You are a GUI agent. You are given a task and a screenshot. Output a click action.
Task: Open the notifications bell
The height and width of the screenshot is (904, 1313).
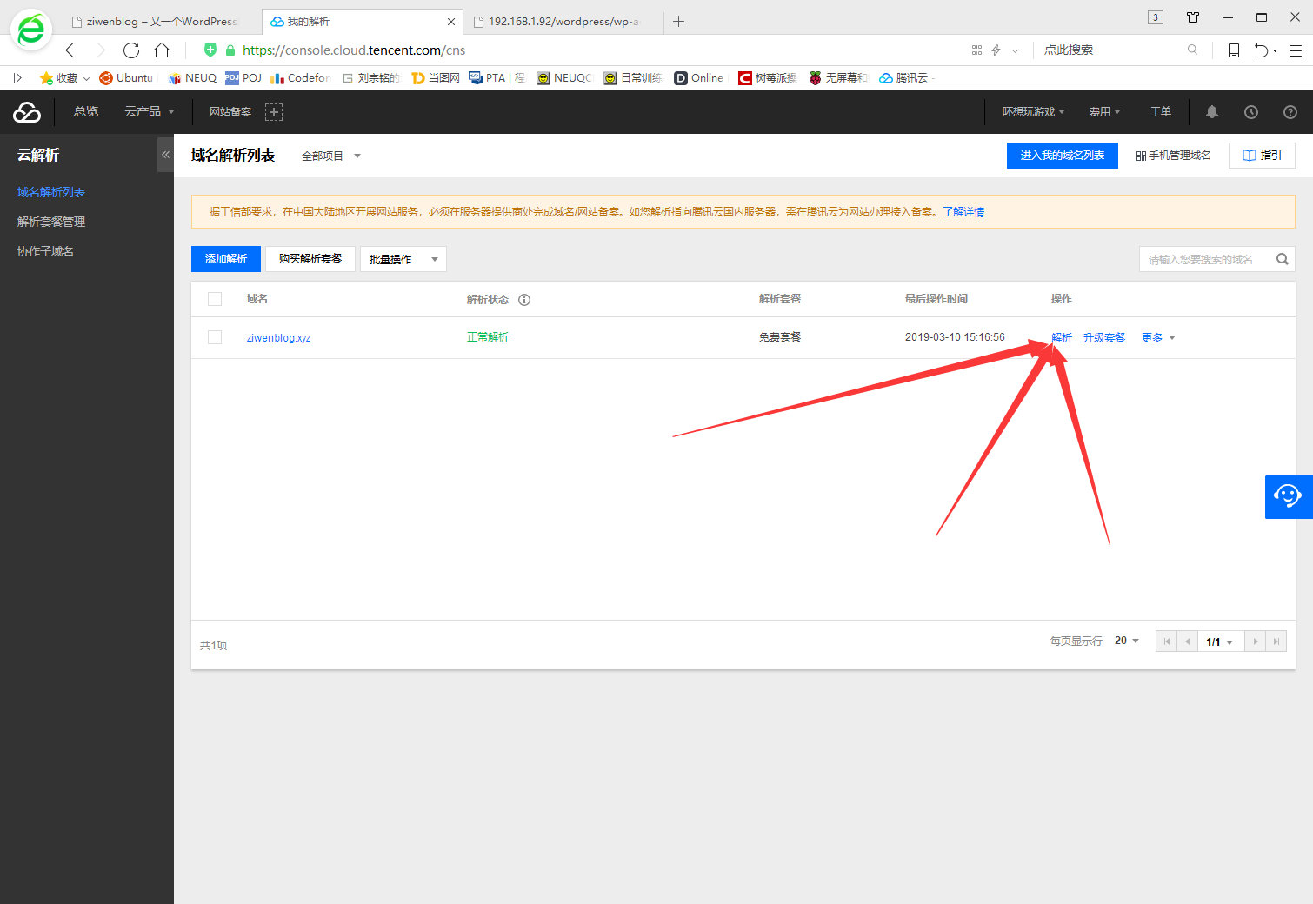pyautogui.click(x=1212, y=111)
